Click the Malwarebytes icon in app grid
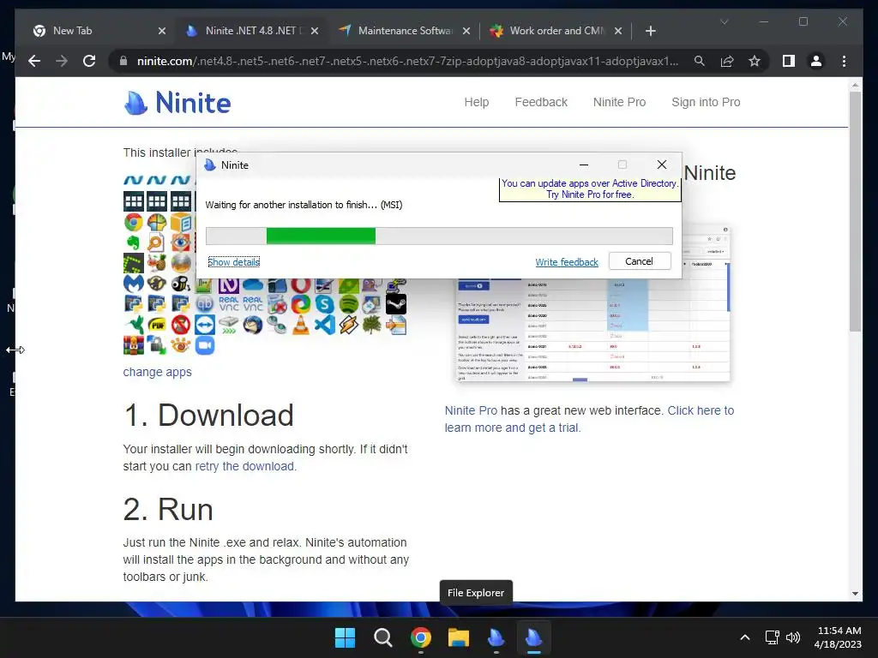878x658 pixels. click(133, 284)
